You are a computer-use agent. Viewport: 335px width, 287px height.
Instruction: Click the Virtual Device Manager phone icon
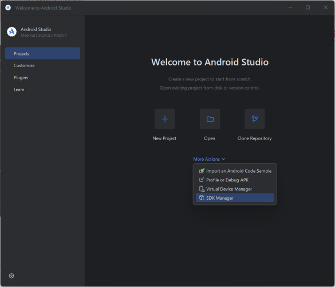202,189
